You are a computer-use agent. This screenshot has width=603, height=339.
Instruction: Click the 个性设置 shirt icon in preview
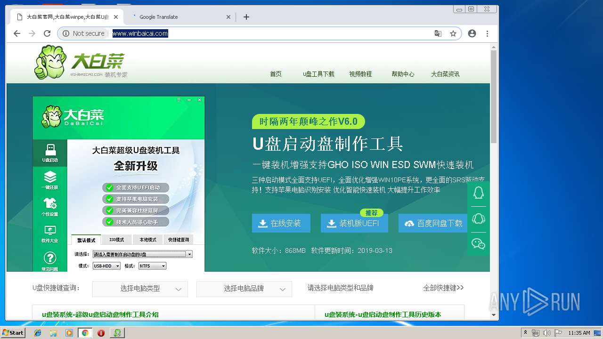[x=50, y=207]
